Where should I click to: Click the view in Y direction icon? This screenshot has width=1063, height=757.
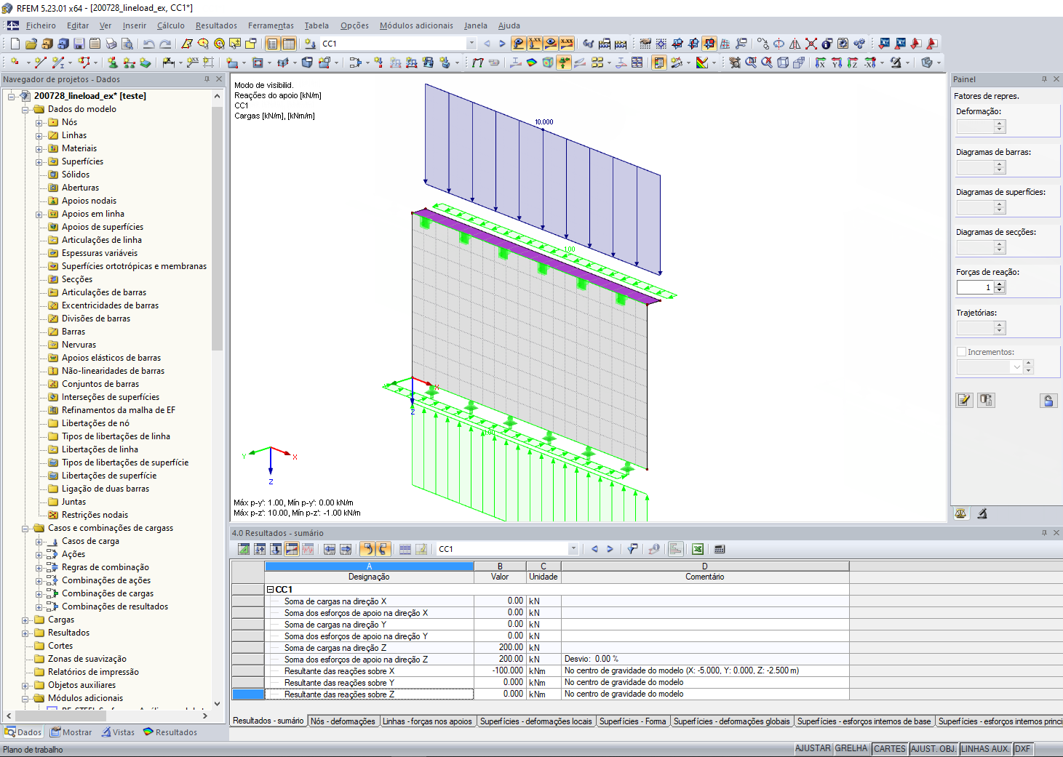pyautogui.click(x=837, y=63)
